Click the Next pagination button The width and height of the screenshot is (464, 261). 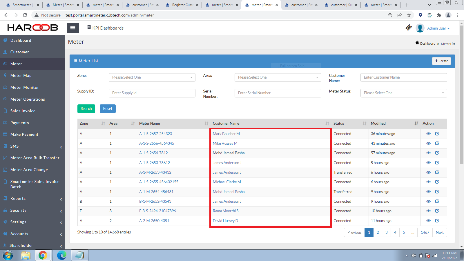[x=440, y=233]
